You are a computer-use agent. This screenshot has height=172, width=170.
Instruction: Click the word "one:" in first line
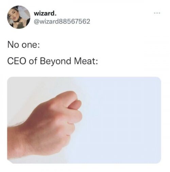(31, 45)
